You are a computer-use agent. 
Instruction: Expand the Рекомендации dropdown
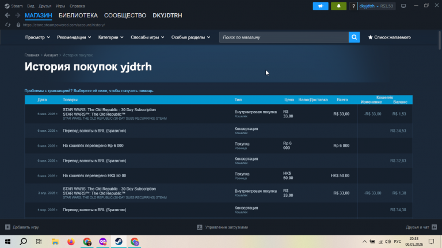pos(74,37)
